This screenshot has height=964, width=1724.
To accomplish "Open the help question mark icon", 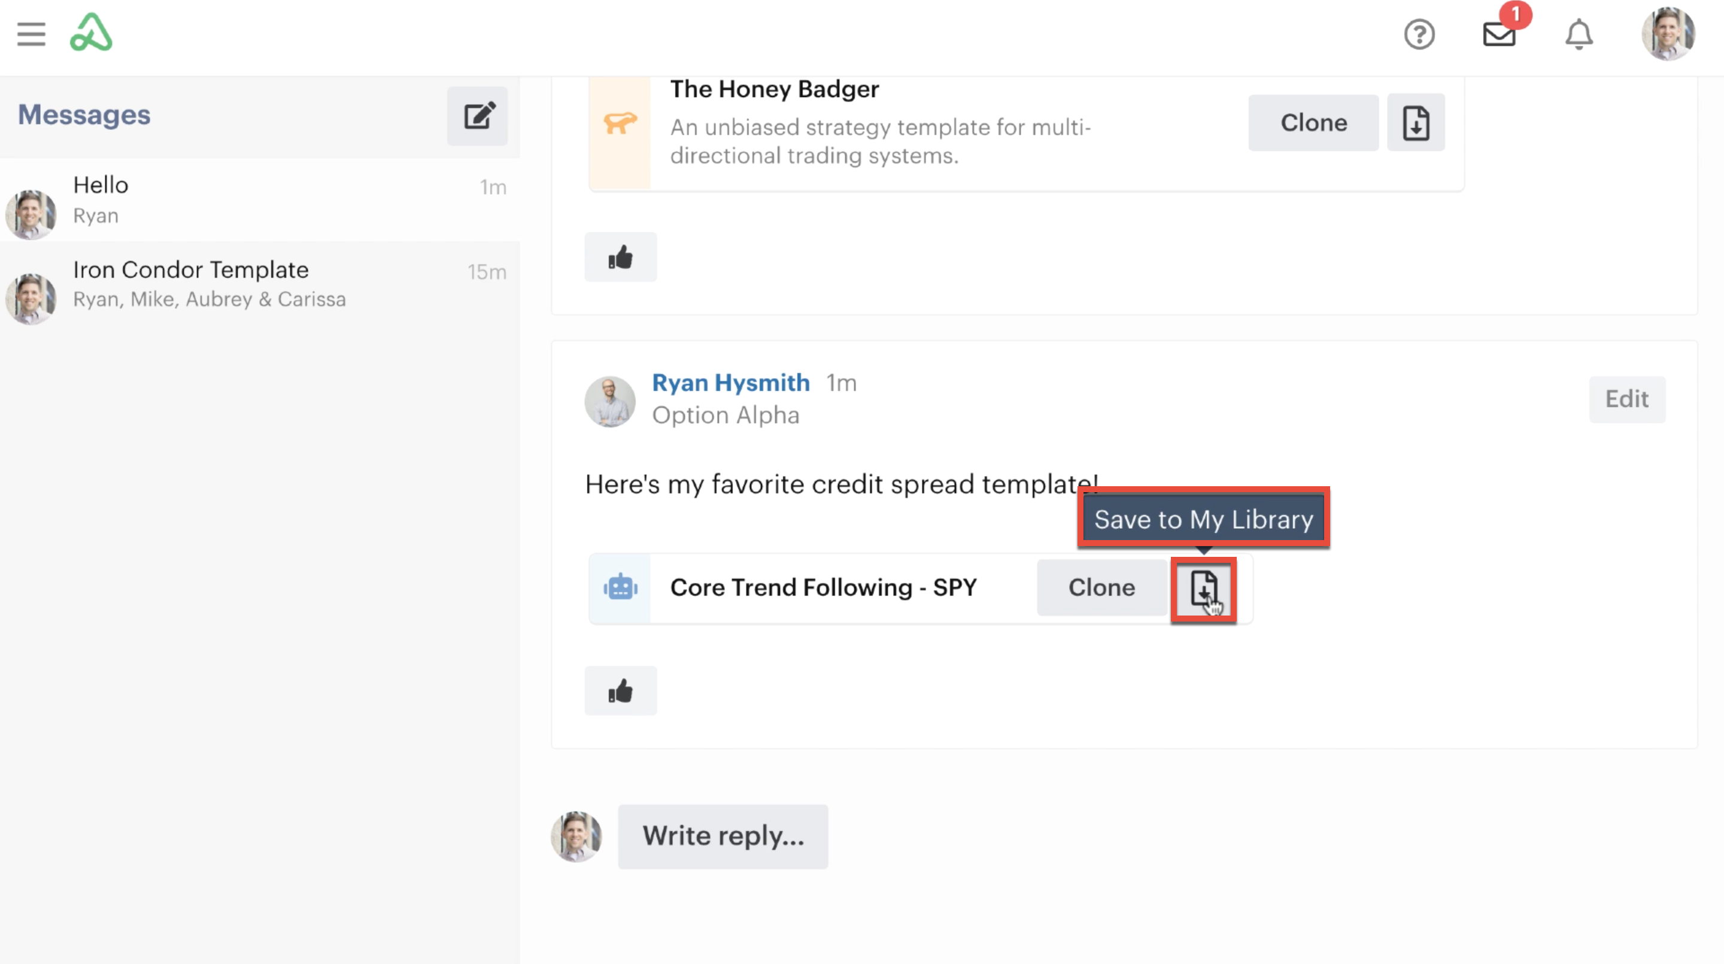I will tap(1419, 34).
